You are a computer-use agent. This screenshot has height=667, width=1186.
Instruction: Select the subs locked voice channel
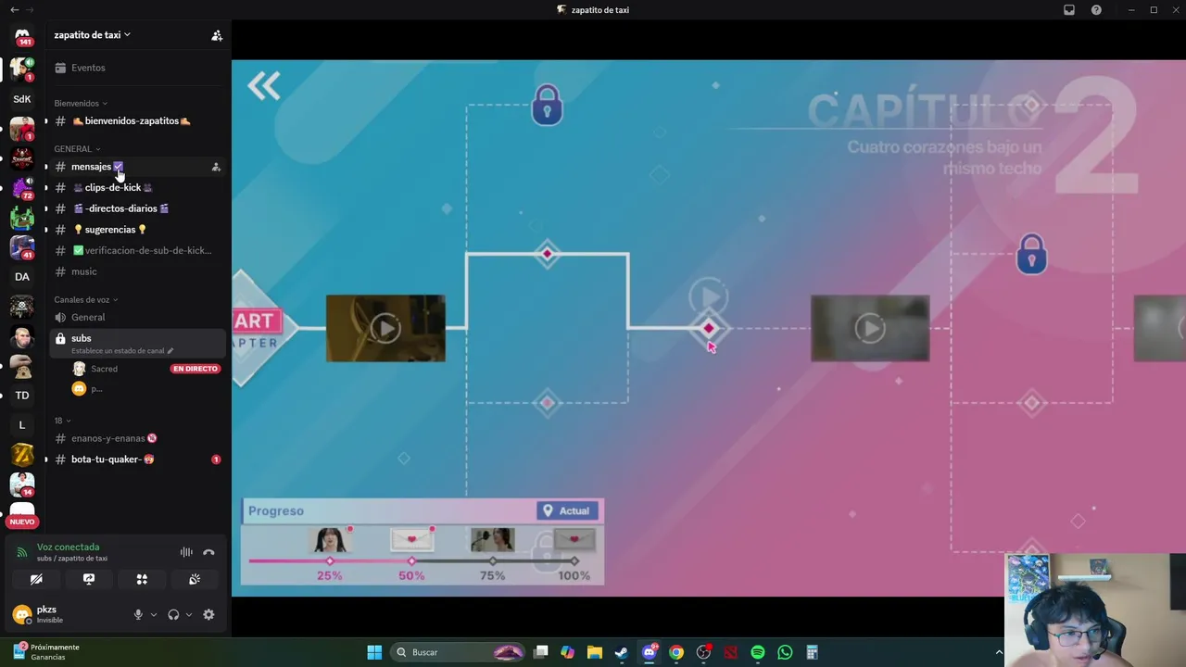(137, 343)
